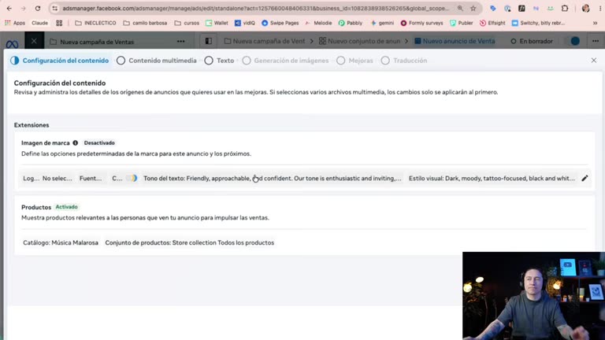Image resolution: width=605 pixels, height=340 pixels.
Task: Open Elfsight bookmark
Action: [x=492, y=23]
